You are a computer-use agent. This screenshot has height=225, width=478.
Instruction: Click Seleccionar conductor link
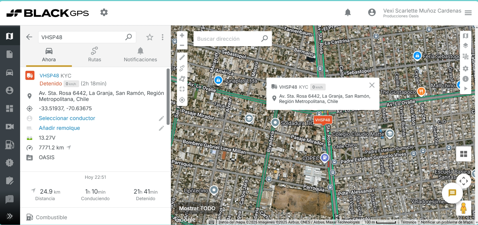tap(67, 118)
